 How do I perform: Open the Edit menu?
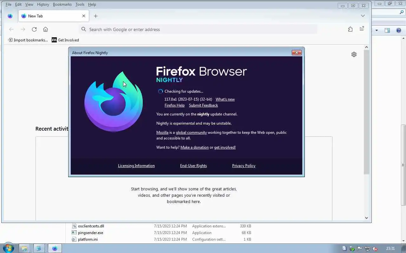(18, 4)
